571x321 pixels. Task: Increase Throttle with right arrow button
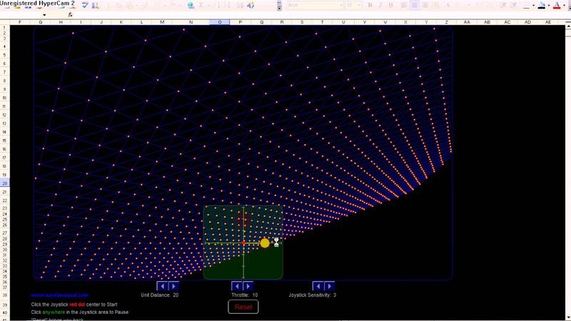point(248,286)
